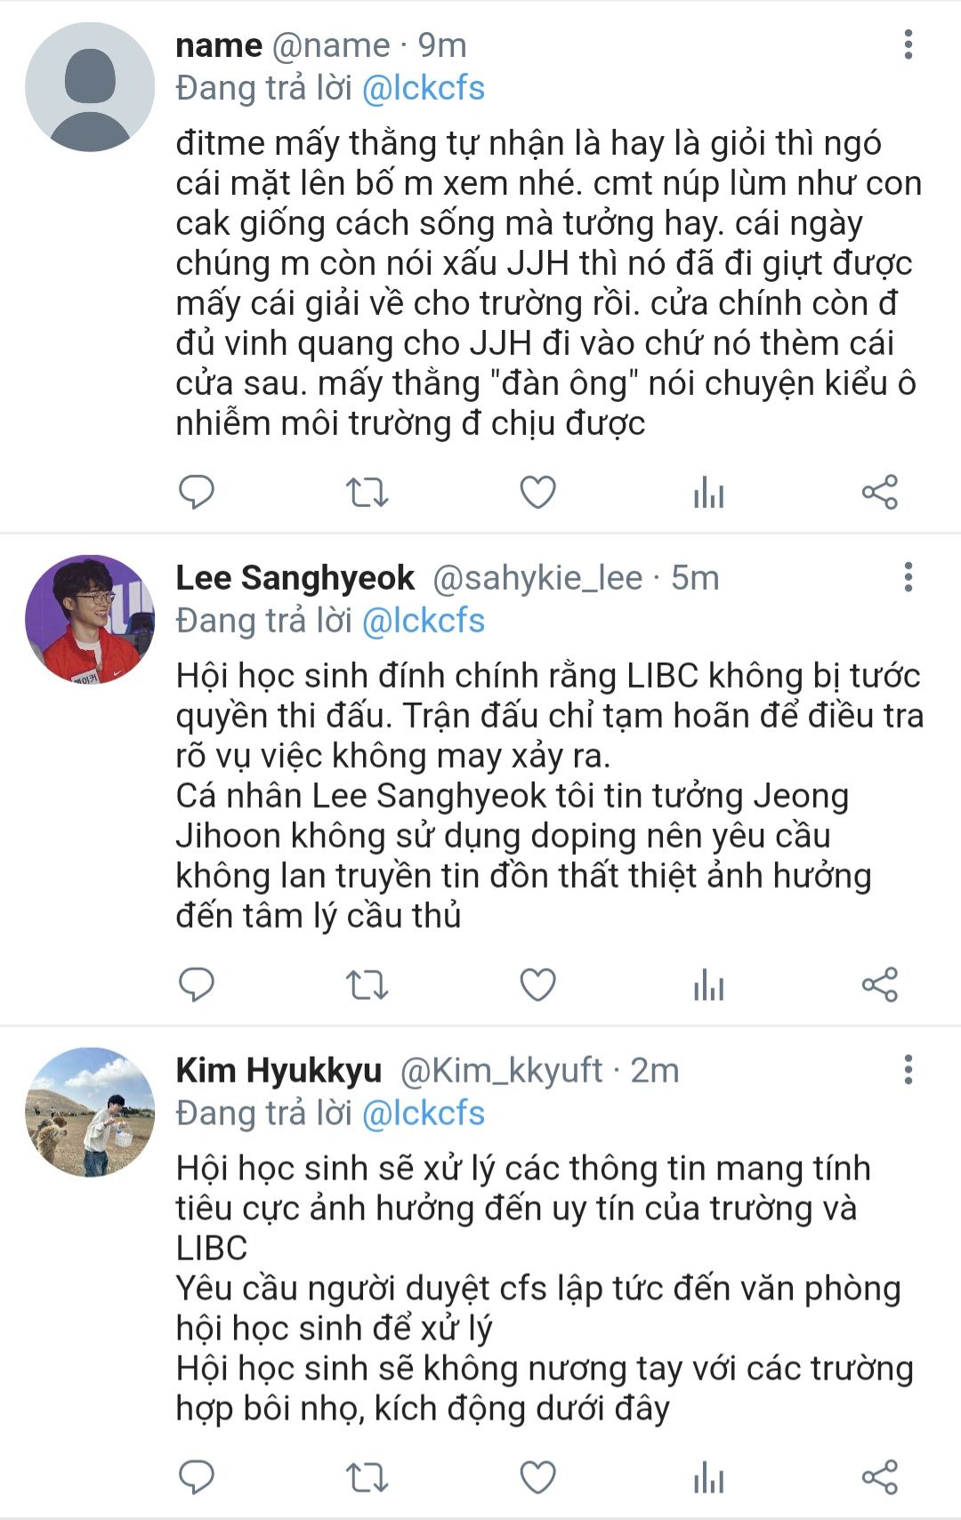961x1520 pixels.
Task: View analytics of the first tweet
Action: (708, 492)
